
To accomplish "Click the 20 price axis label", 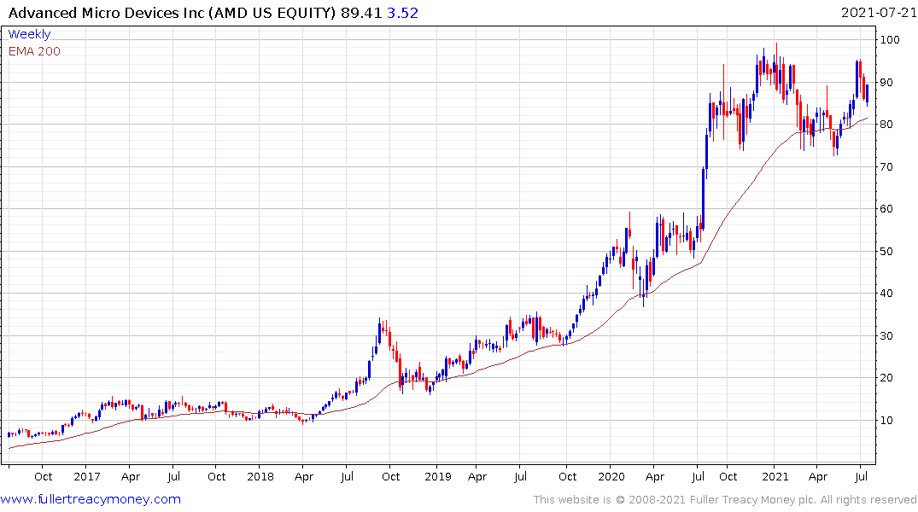I will tap(886, 378).
